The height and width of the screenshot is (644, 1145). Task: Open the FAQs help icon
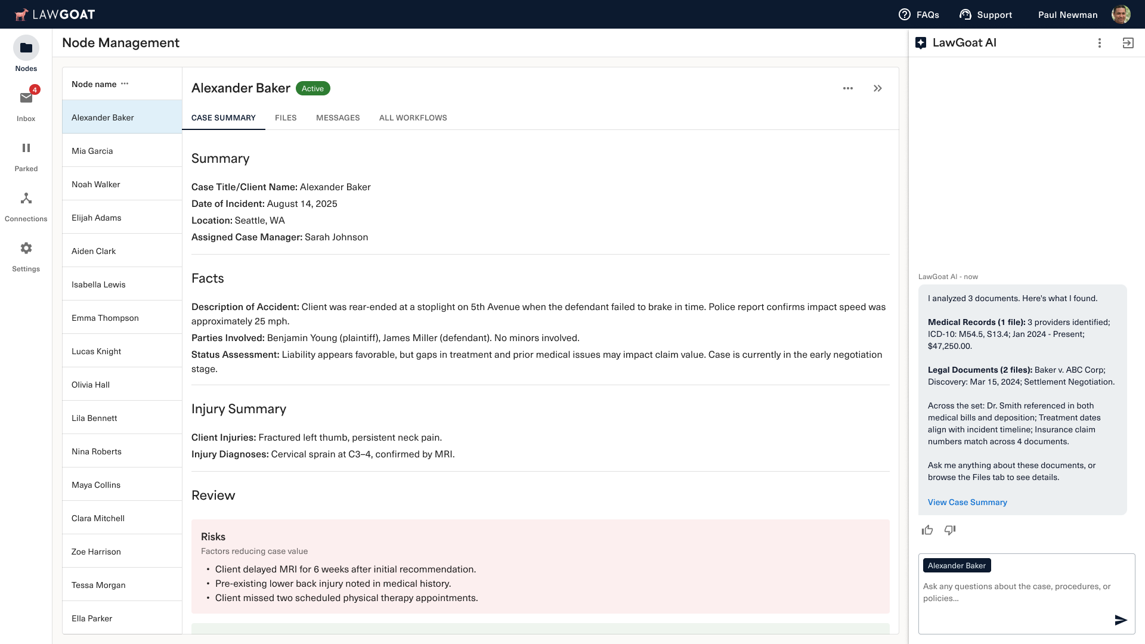tap(905, 14)
